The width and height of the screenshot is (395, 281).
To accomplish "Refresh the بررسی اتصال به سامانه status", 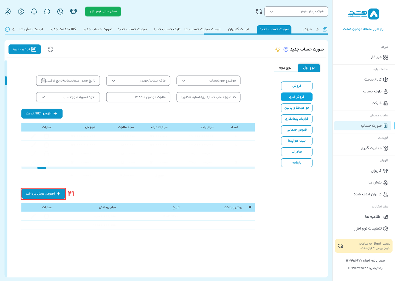I will pos(340,246).
